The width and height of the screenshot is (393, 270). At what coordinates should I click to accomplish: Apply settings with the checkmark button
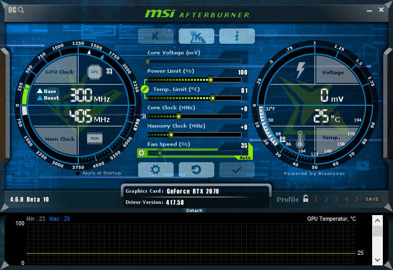237,170
